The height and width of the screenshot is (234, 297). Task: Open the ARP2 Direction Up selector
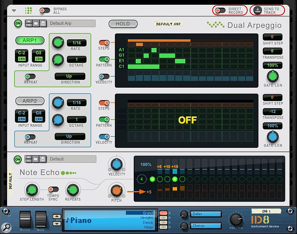70,136
